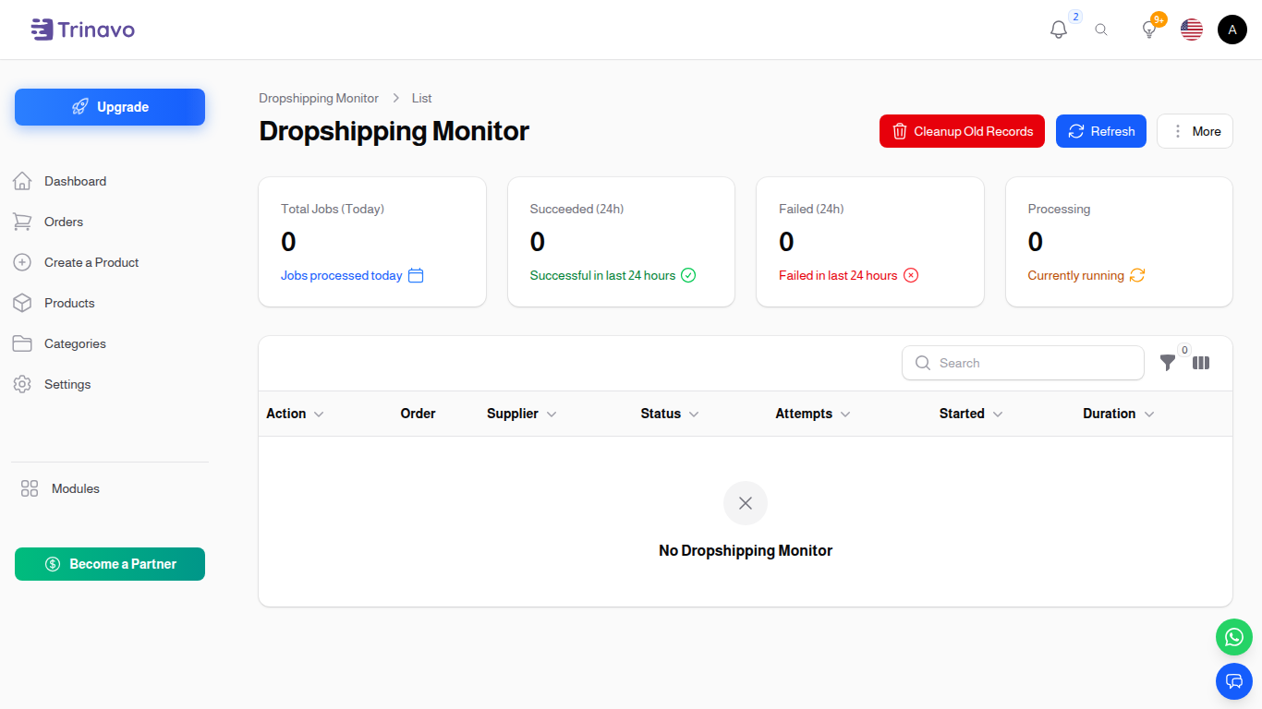Sort by Attempts column chevron
This screenshot has width=1262, height=709.
[x=845, y=414]
